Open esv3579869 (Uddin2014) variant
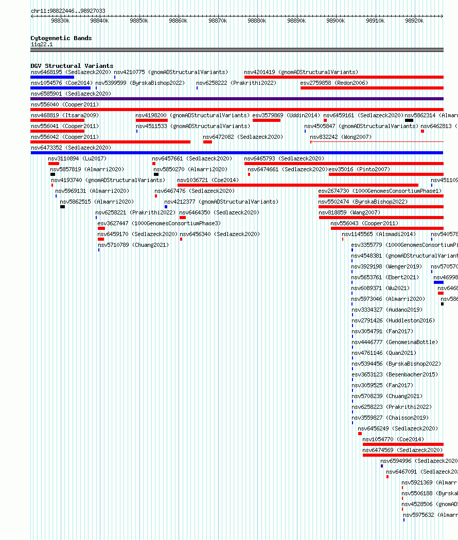This screenshot has height=540, width=458. click(x=287, y=115)
